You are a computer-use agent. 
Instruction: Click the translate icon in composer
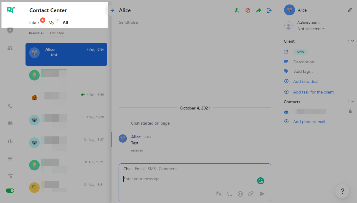tap(219, 194)
